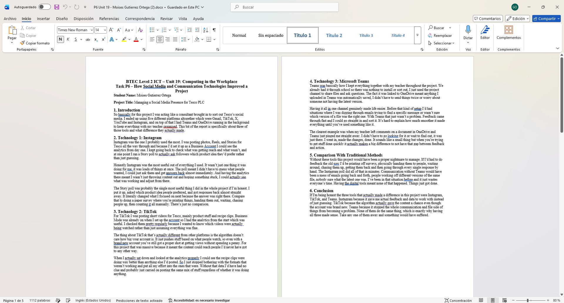Toggle superscript formatting

(x=103, y=39)
